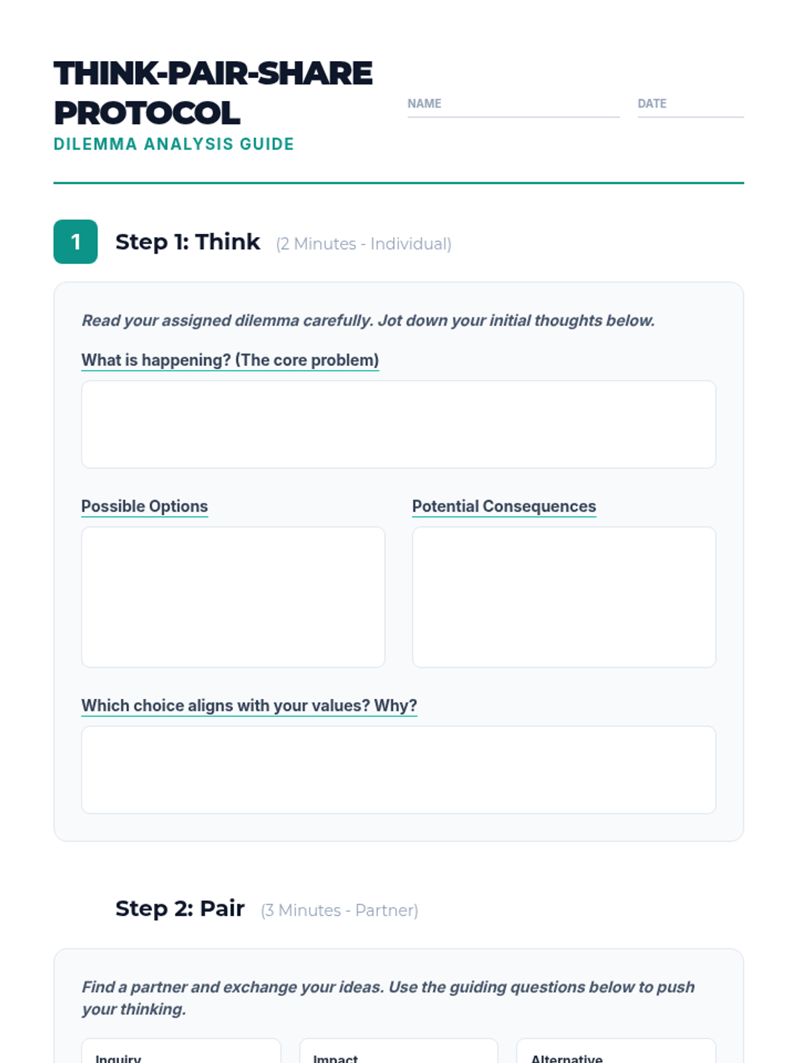
Task: Click 'Which choice aligns with your values?' label
Action: pos(249,706)
